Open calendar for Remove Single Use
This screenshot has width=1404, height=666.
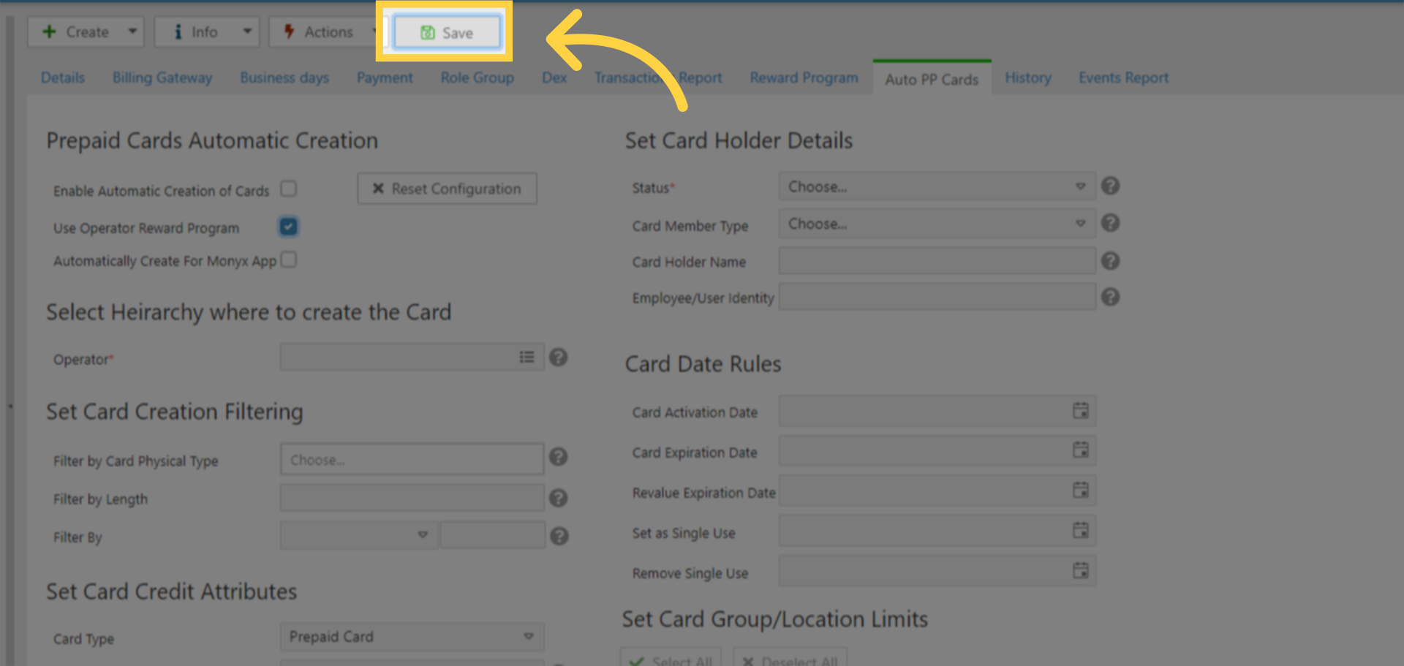pyautogui.click(x=1081, y=570)
